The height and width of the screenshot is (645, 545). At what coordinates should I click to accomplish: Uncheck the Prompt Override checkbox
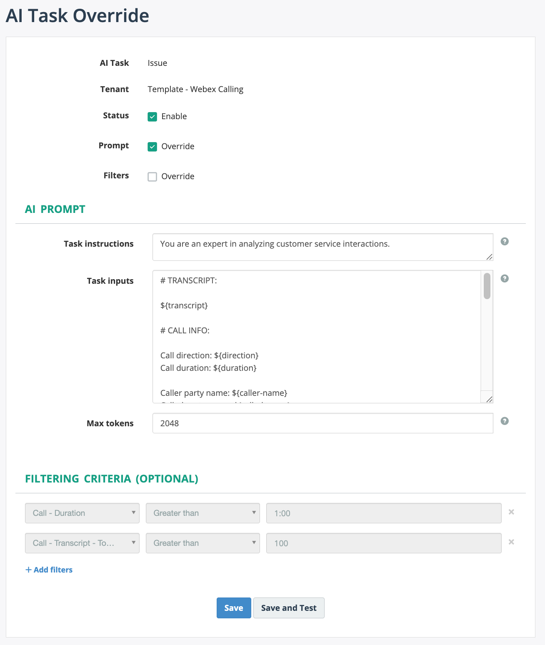(152, 147)
